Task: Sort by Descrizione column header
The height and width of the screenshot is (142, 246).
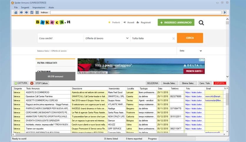Action: [89, 89]
